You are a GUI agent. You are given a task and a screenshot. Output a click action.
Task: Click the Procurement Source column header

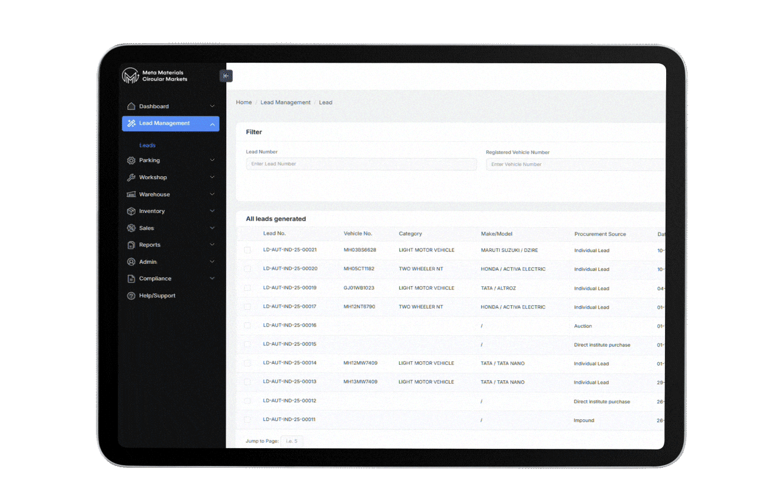(x=600, y=234)
